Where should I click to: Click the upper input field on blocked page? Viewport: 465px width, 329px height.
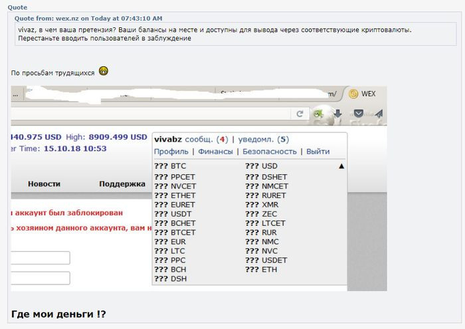coord(41,258)
